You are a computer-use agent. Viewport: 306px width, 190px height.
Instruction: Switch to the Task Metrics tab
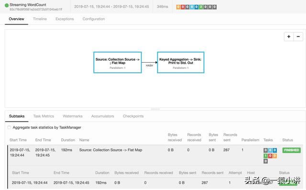(44, 116)
